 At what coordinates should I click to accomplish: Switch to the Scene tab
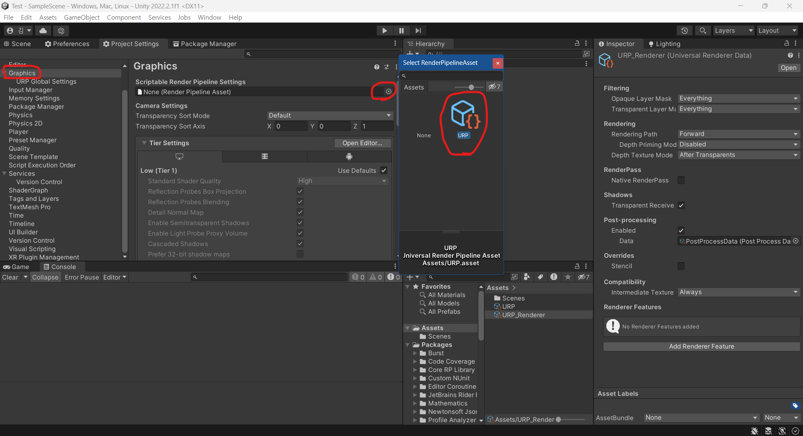17,44
